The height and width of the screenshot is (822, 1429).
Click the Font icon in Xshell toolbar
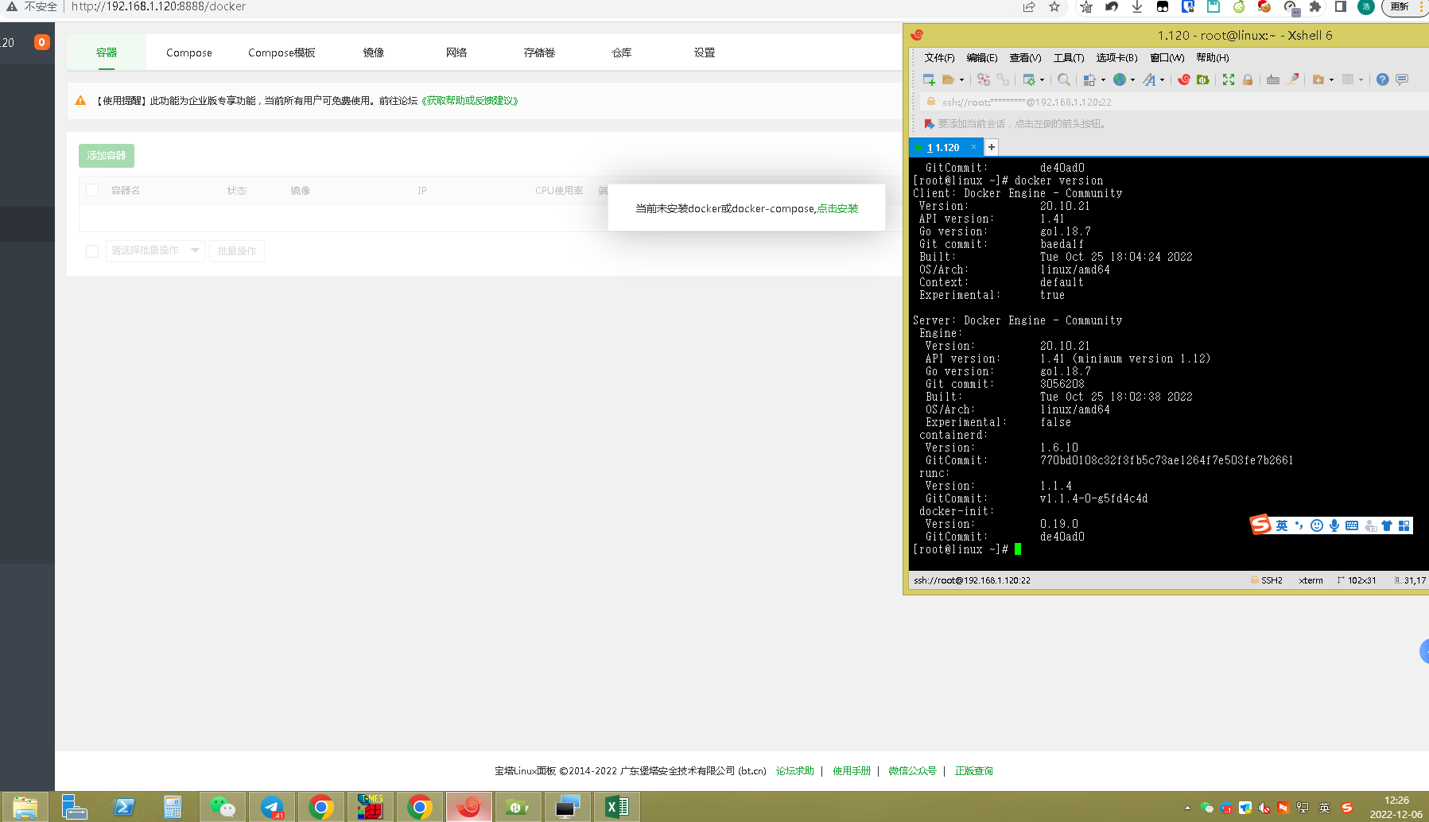(x=1149, y=79)
